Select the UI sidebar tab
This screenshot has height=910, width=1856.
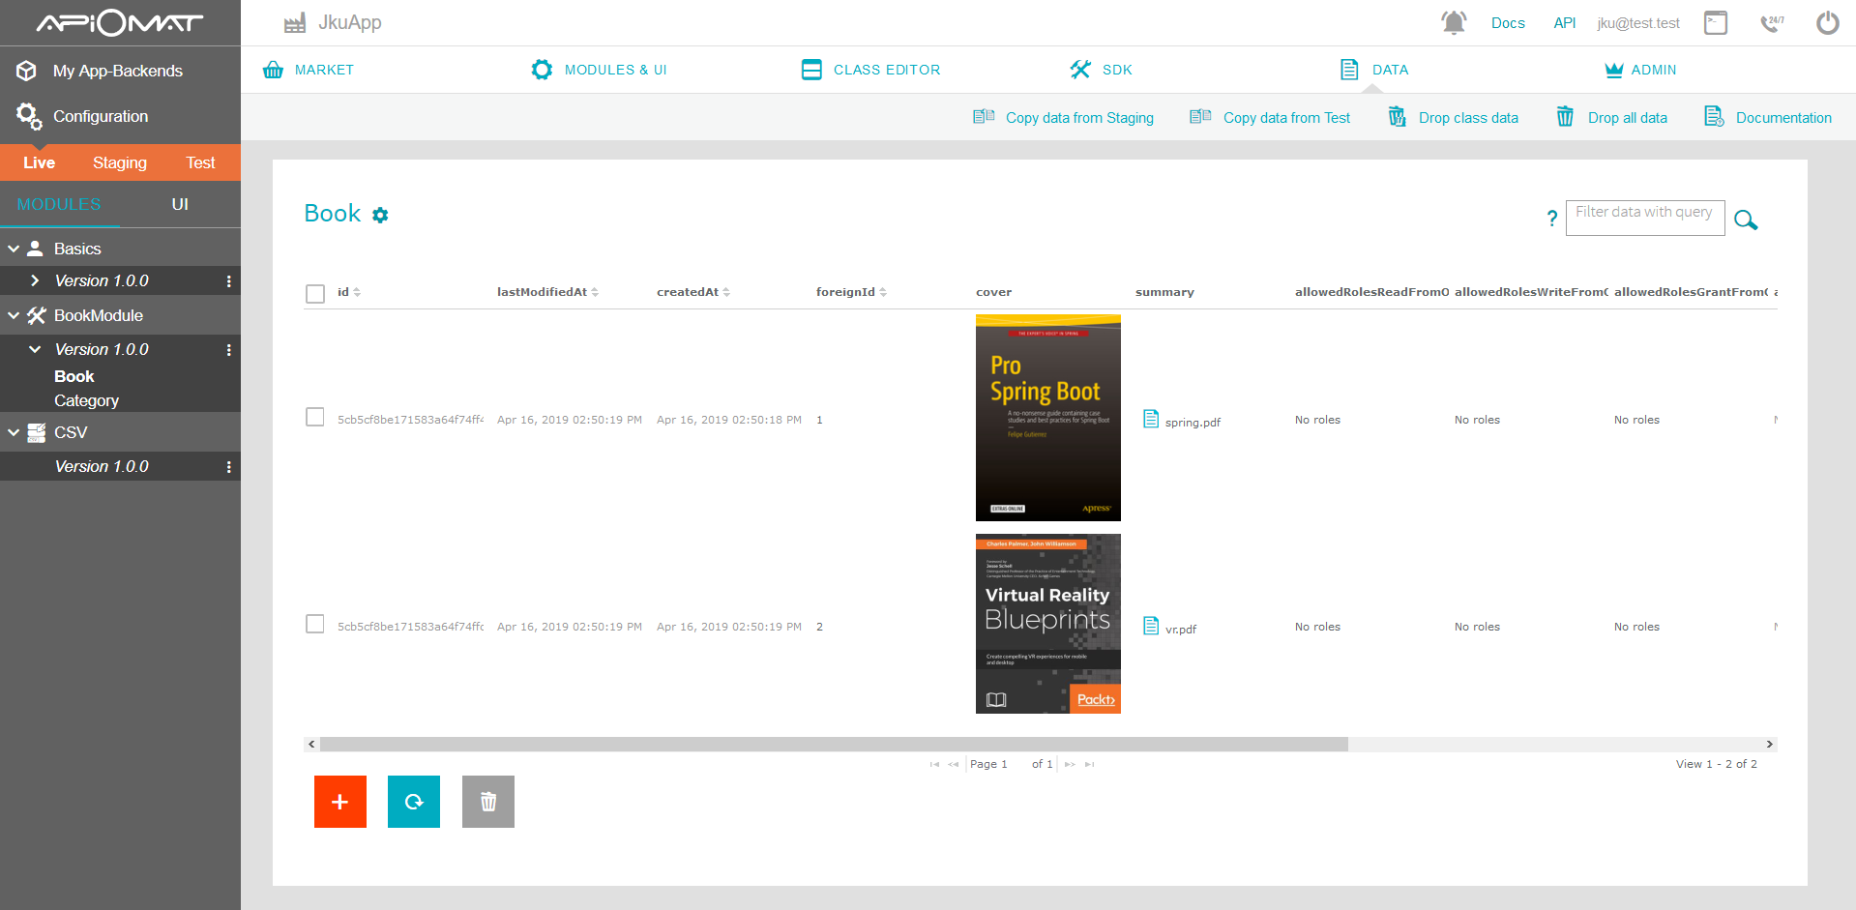coord(180,204)
